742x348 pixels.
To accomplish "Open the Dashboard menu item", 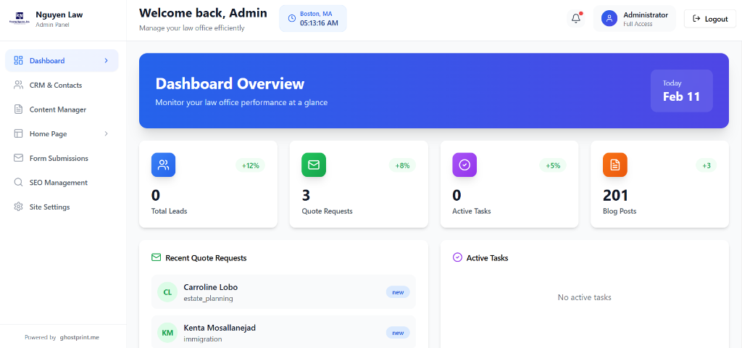I will tap(62, 61).
